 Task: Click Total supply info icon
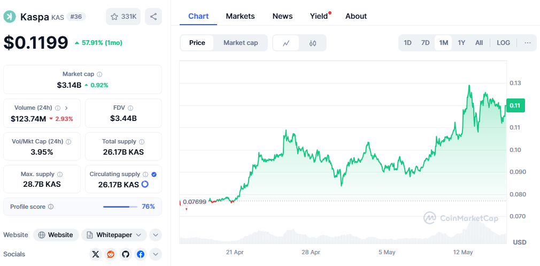tap(142, 142)
